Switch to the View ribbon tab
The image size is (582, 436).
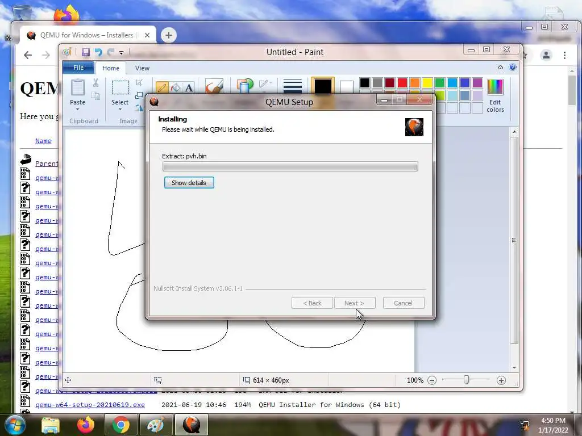(142, 68)
